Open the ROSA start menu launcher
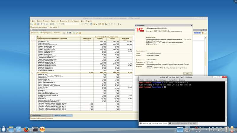Viewport: 237px width, 133px height. 4,129
